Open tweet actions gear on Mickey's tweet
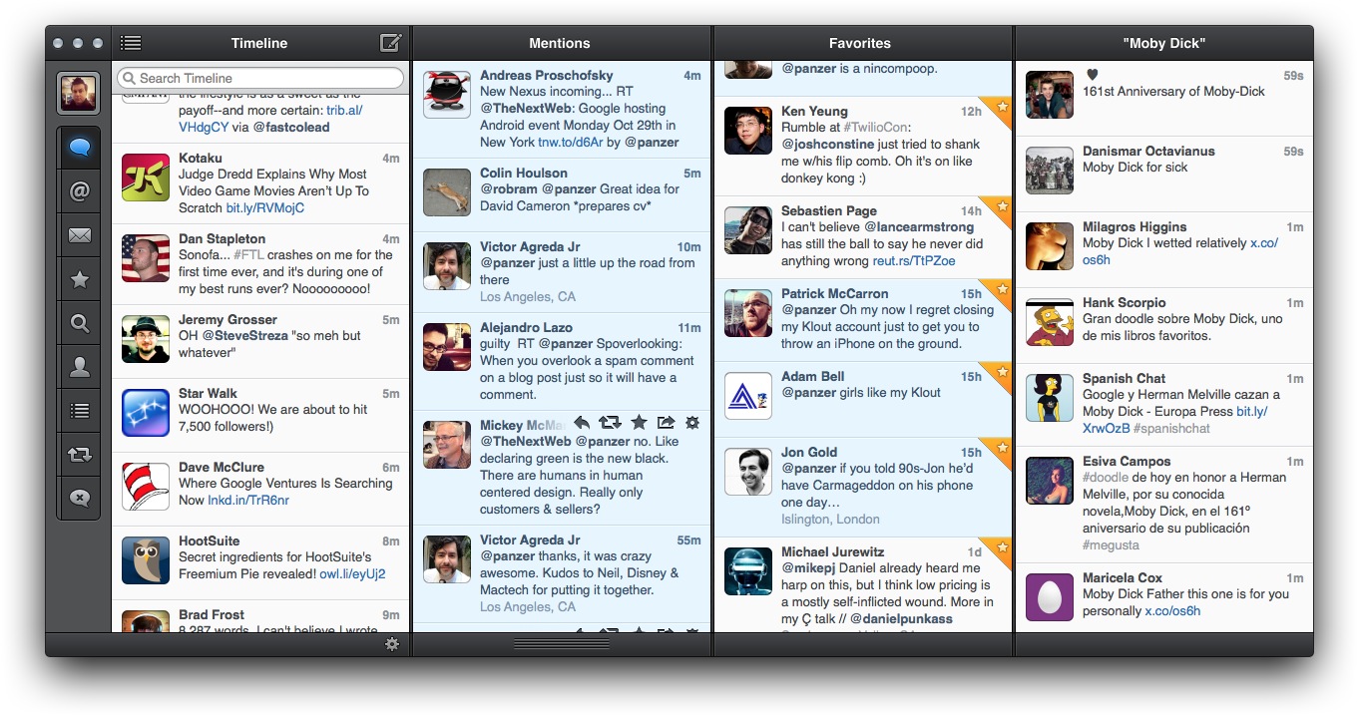The image size is (1359, 717). [692, 423]
